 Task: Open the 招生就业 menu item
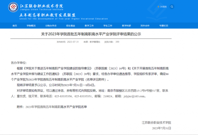[x=71, y=26]
